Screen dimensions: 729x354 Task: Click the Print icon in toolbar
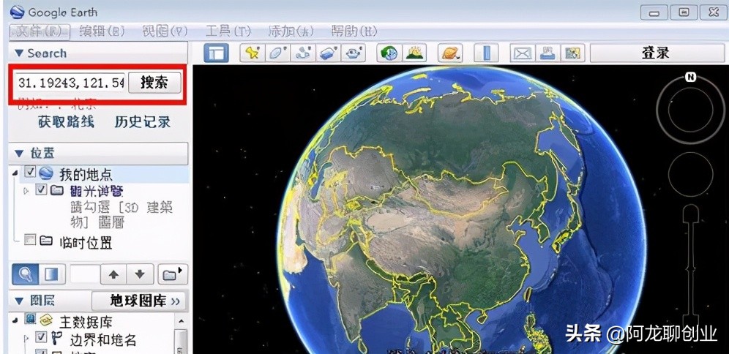pyautogui.click(x=547, y=53)
